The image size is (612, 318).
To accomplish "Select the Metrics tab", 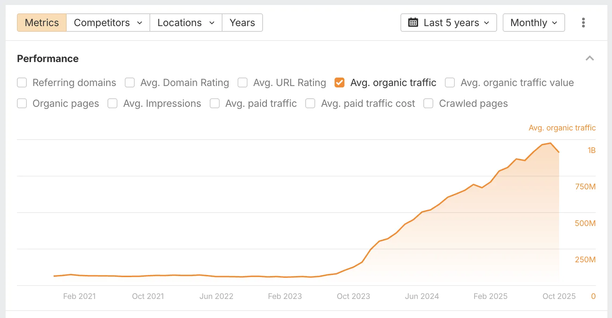I will [x=41, y=22].
